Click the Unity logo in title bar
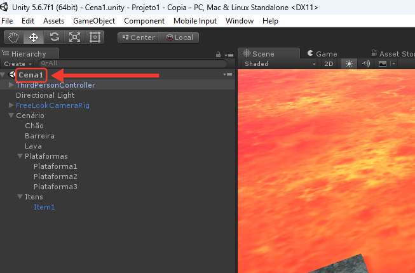 coord(4,7)
